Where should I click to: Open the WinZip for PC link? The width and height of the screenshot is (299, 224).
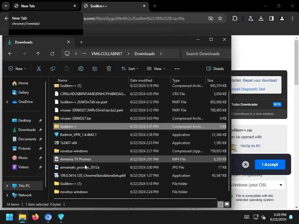coord(250,146)
